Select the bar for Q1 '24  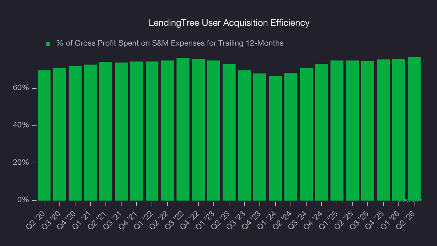276,138
